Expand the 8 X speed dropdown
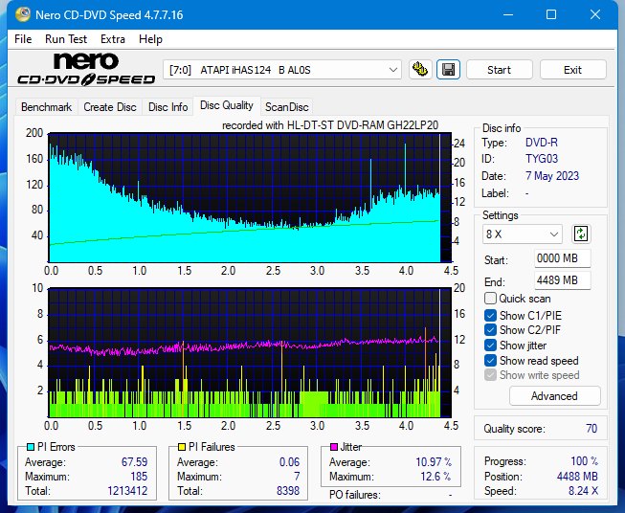 tap(523, 234)
